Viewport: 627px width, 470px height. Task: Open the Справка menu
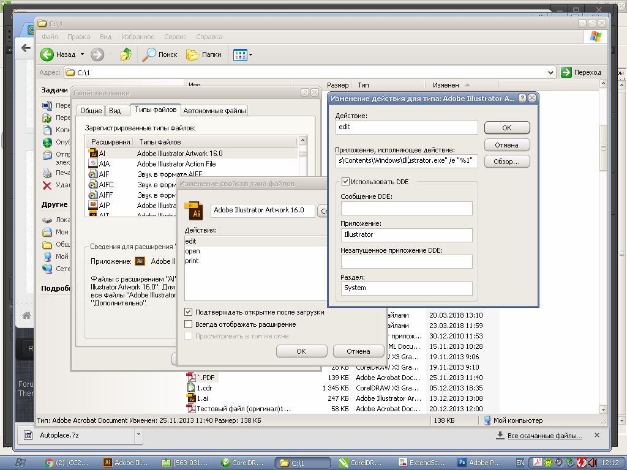point(209,37)
